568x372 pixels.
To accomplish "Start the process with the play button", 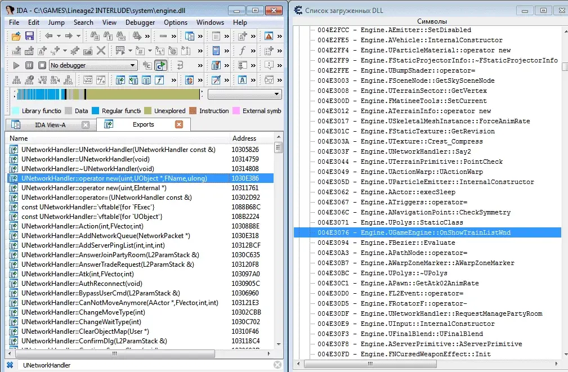I will click(16, 65).
